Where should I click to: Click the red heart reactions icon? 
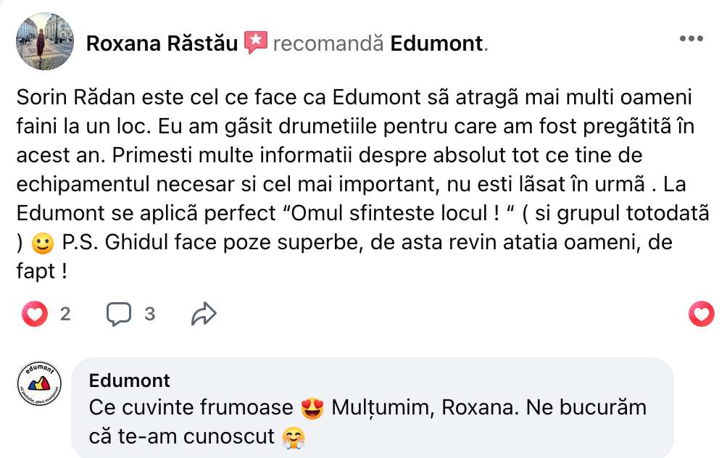click(34, 314)
